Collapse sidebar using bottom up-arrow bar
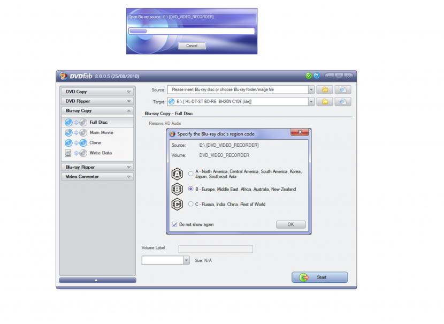 [x=97, y=280]
